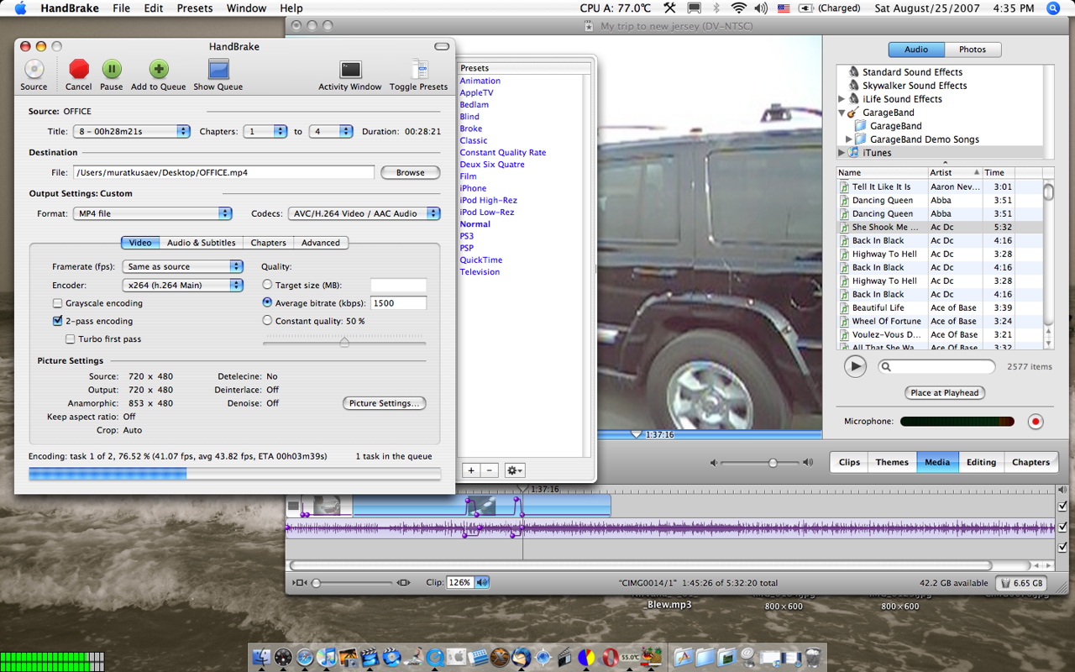Choose the Constant quality radio button
Viewport: 1075px width, 672px height.
click(x=268, y=321)
